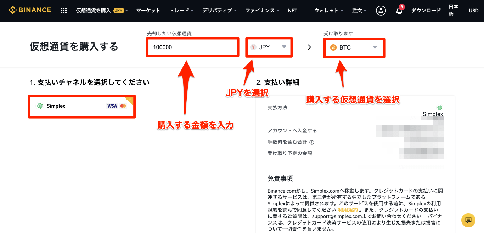Open the NFT menu item
Image resolution: width=484 pixels, height=233 pixels.
tap(293, 11)
